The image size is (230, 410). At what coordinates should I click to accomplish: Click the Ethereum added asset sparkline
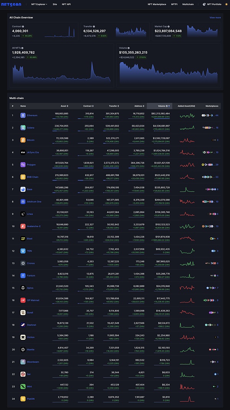point(187,115)
